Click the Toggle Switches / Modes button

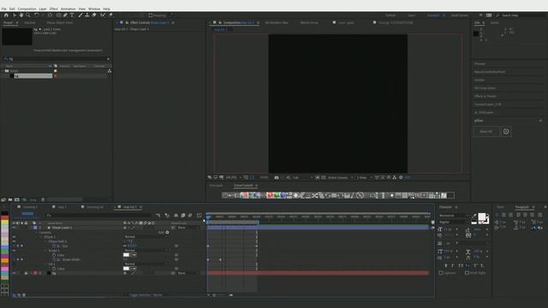tap(146, 295)
